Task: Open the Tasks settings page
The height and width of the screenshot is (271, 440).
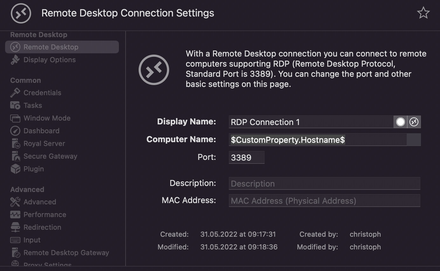Action: coord(32,105)
